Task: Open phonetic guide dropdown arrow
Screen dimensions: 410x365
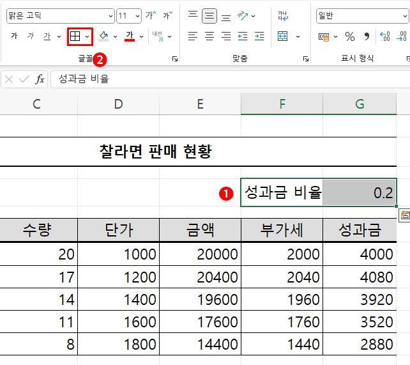Action: click(x=170, y=36)
